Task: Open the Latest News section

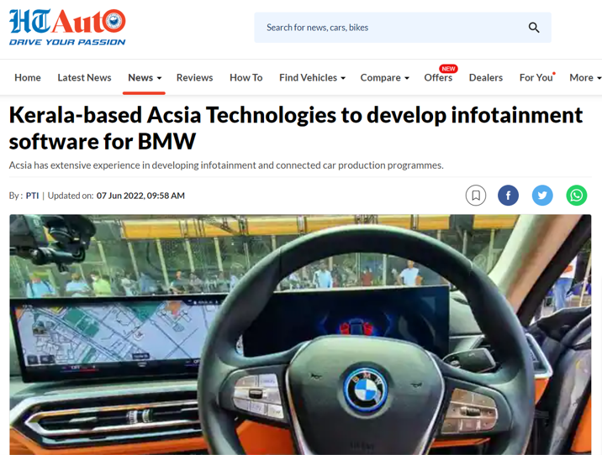Action: pos(84,78)
